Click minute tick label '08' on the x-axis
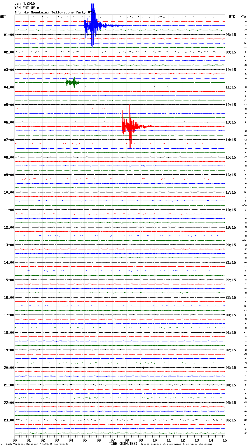The width and height of the screenshot is (248, 448). tap(127, 440)
